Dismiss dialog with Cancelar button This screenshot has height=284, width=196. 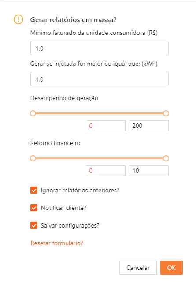pos(138,268)
